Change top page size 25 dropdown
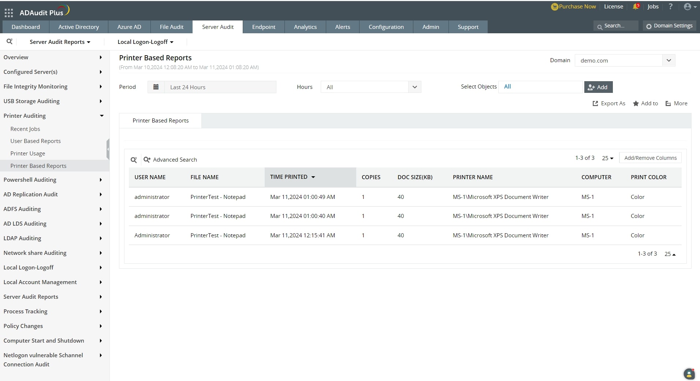Image resolution: width=700 pixels, height=381 pixels. 607,158
